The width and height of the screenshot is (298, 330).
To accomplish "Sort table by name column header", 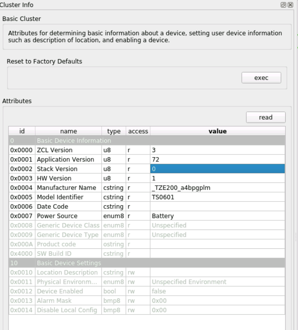I will click(x=69, y=131).
